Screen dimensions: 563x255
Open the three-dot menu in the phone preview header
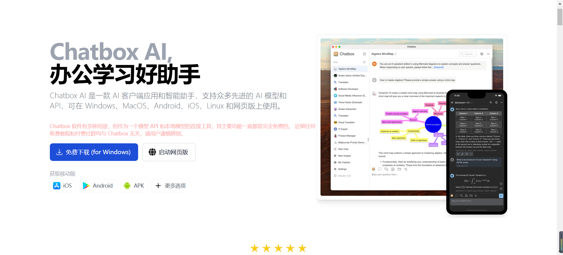(501, 103)
